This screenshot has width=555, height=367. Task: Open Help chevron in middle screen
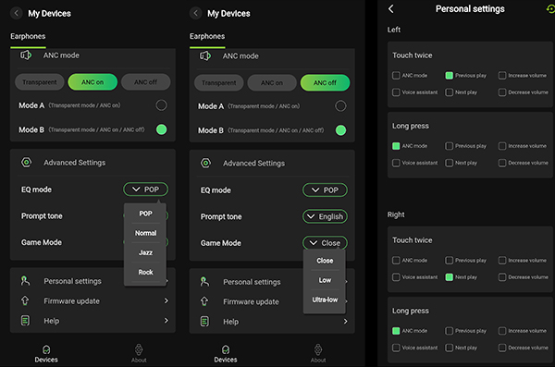click(345, 322)
